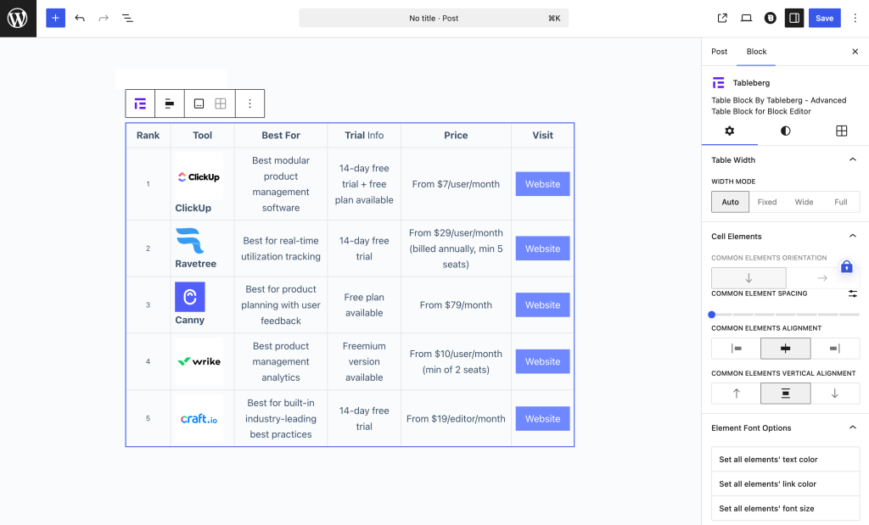This screenshot has height=525, width=869.
Task: Open the No title Post command palette bar
Action: (x=434, y=19)
